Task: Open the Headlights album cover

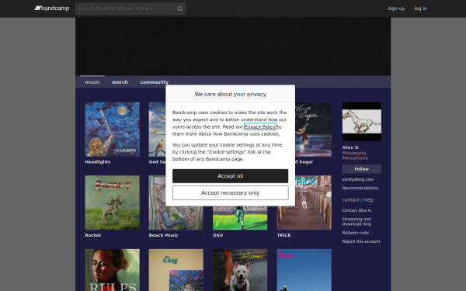Action: click(112, 130)
